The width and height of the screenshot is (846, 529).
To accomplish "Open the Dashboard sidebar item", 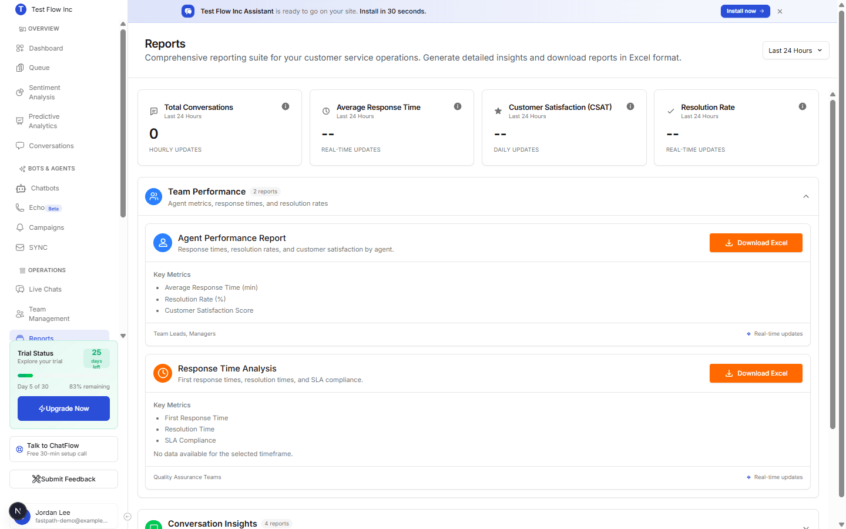I will [x=59, y=48].
